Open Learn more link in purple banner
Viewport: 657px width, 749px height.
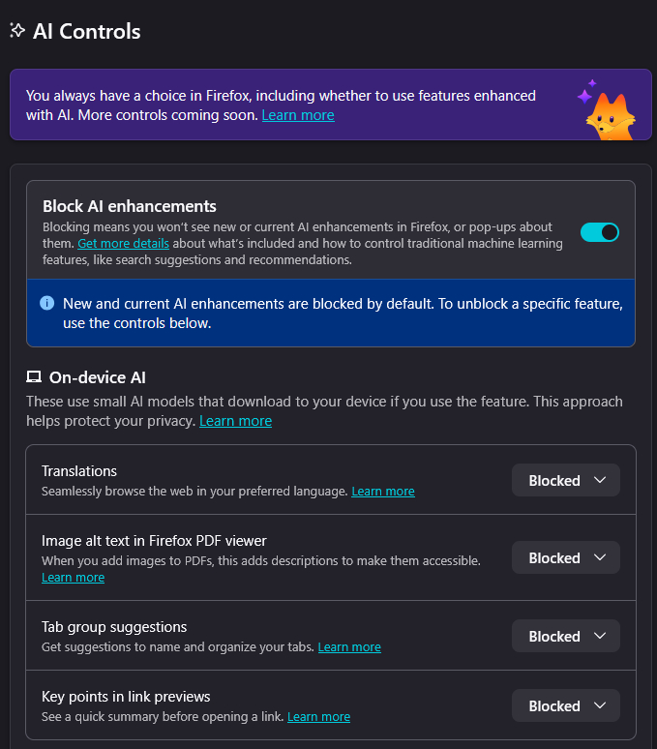pyautogui.click(x=298, y=115)
